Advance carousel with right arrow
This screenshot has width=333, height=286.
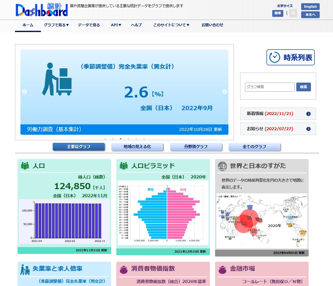click(224, 92)
